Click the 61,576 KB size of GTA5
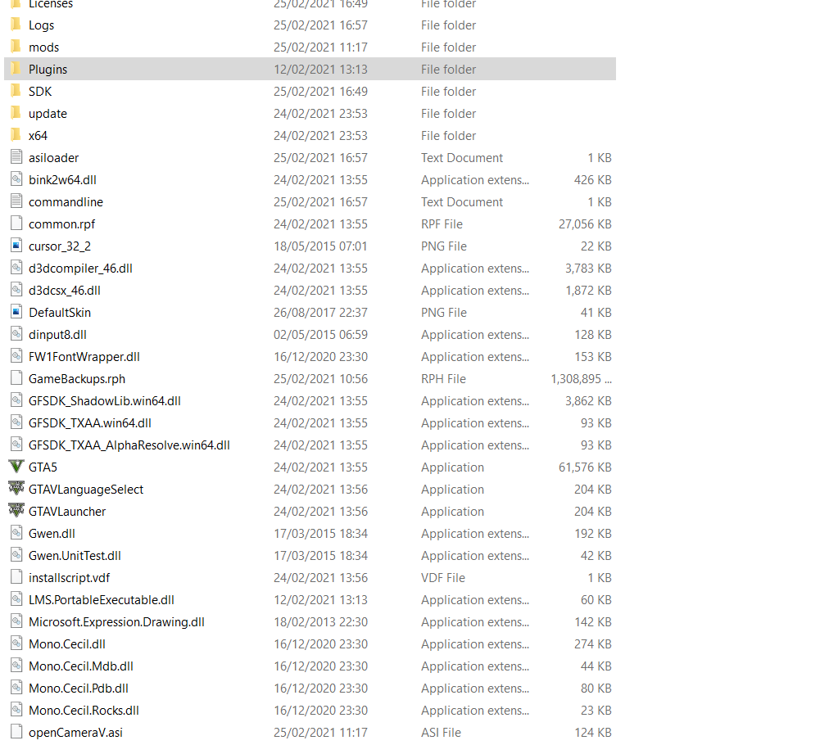 pos(585,467)
